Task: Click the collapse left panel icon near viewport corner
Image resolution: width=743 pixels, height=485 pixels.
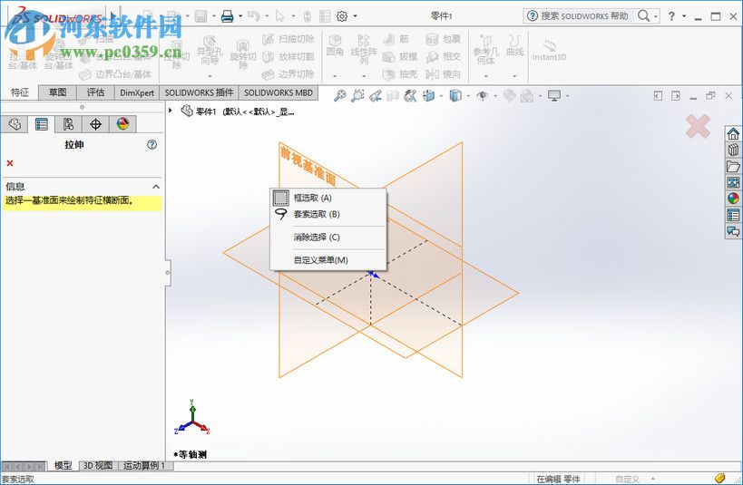Action: tap(658, 96)
